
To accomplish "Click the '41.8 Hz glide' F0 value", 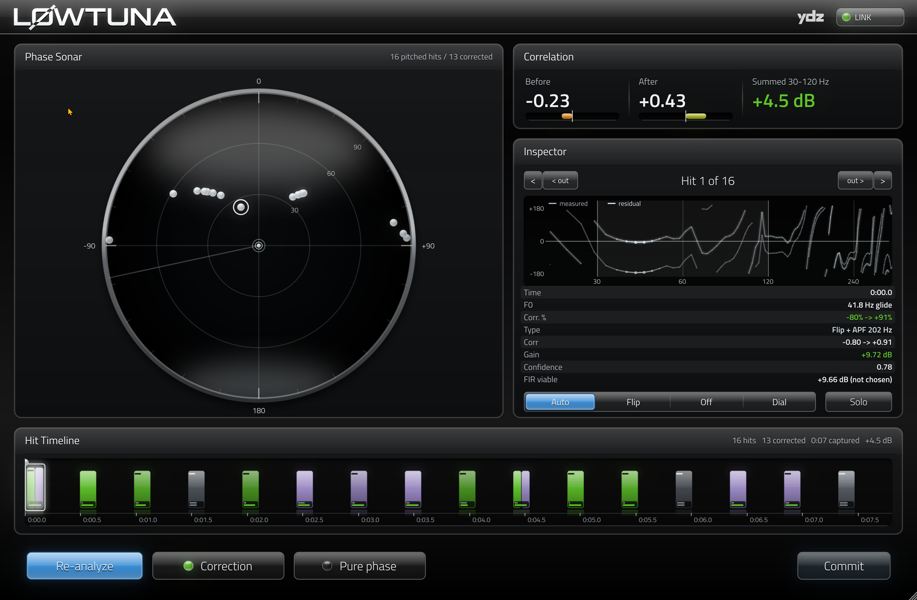I will (869, 305).
